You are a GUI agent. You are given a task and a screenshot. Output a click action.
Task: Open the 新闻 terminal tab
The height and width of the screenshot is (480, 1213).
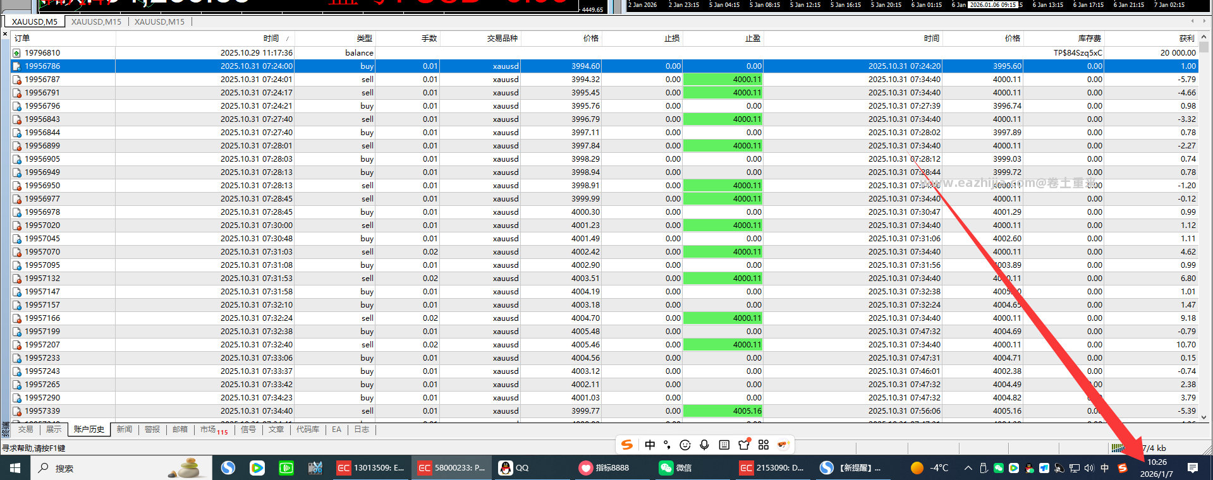click(125, 429)
